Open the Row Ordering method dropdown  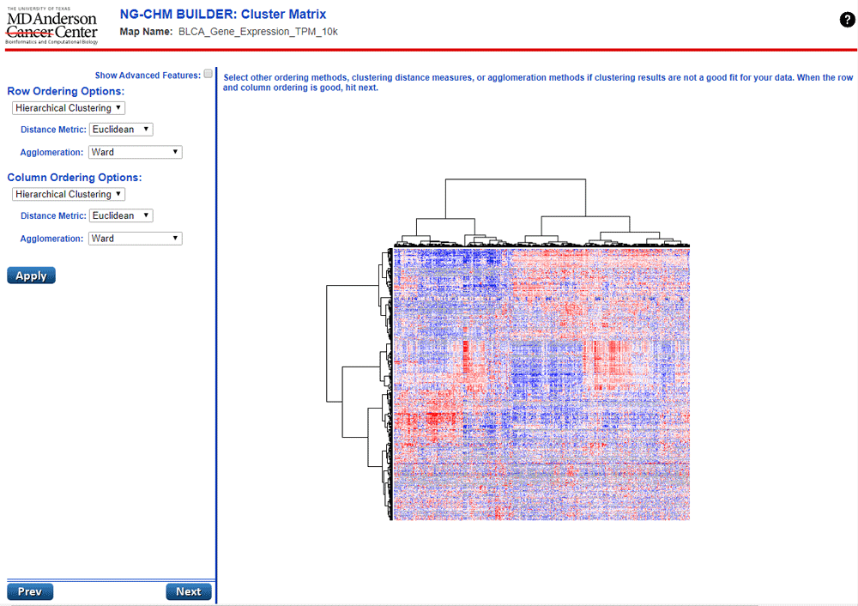(x=68, y=107)
